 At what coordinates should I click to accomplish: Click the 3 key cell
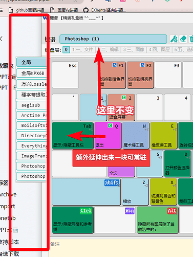(149, 107)
